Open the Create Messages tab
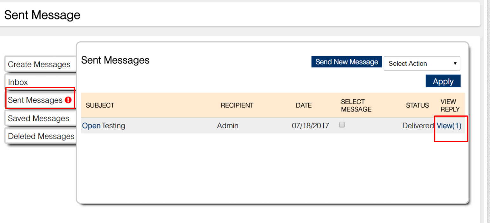The height and width of the screenshot is (223, 490). pyautogui.click(x=39, y=64)
